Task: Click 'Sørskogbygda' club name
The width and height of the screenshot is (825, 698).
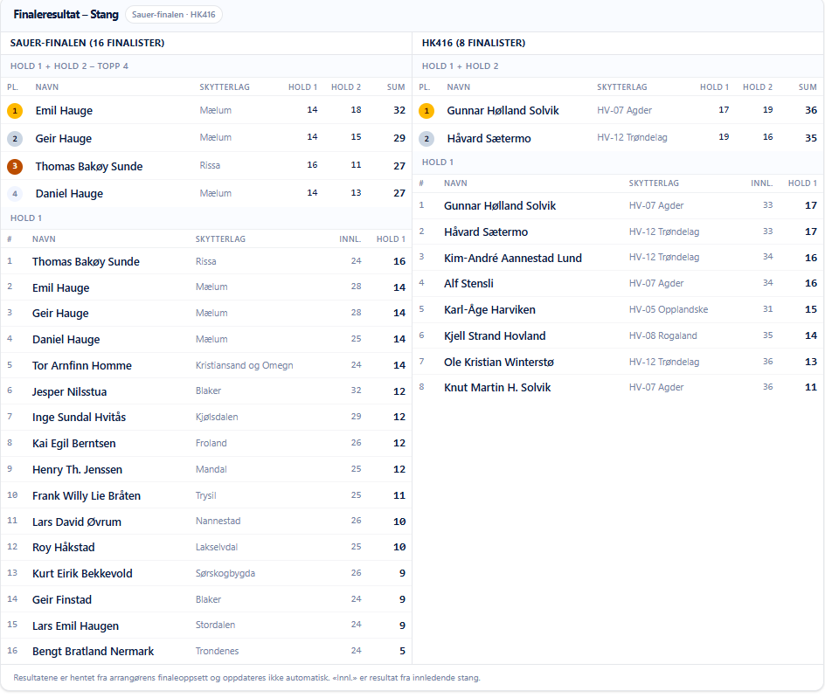Action: 225,573
